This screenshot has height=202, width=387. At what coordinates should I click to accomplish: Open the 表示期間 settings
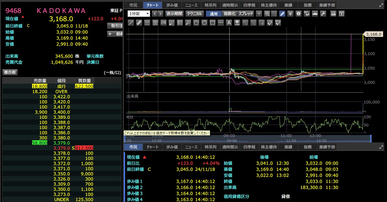[x=174, y=14]
